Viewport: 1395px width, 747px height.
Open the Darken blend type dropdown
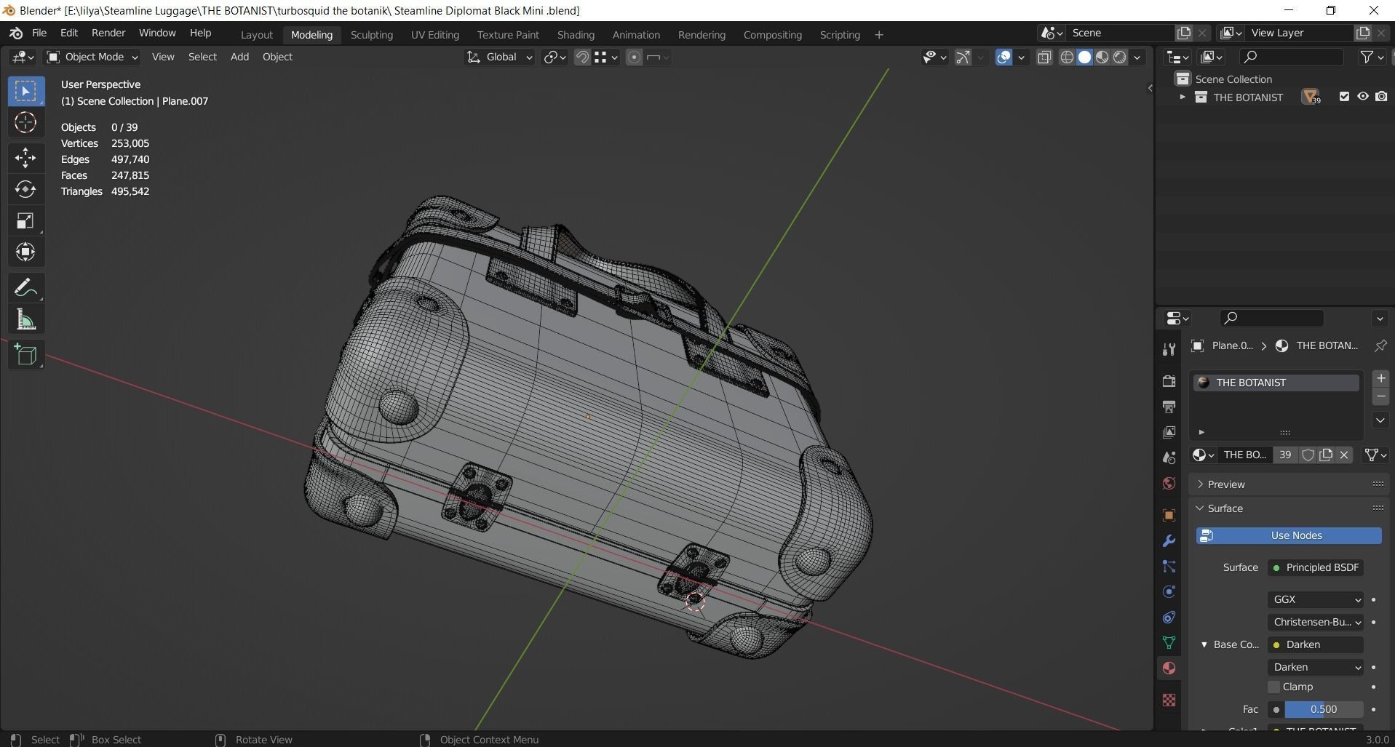pyautogui.click(x=1316, y=667)
